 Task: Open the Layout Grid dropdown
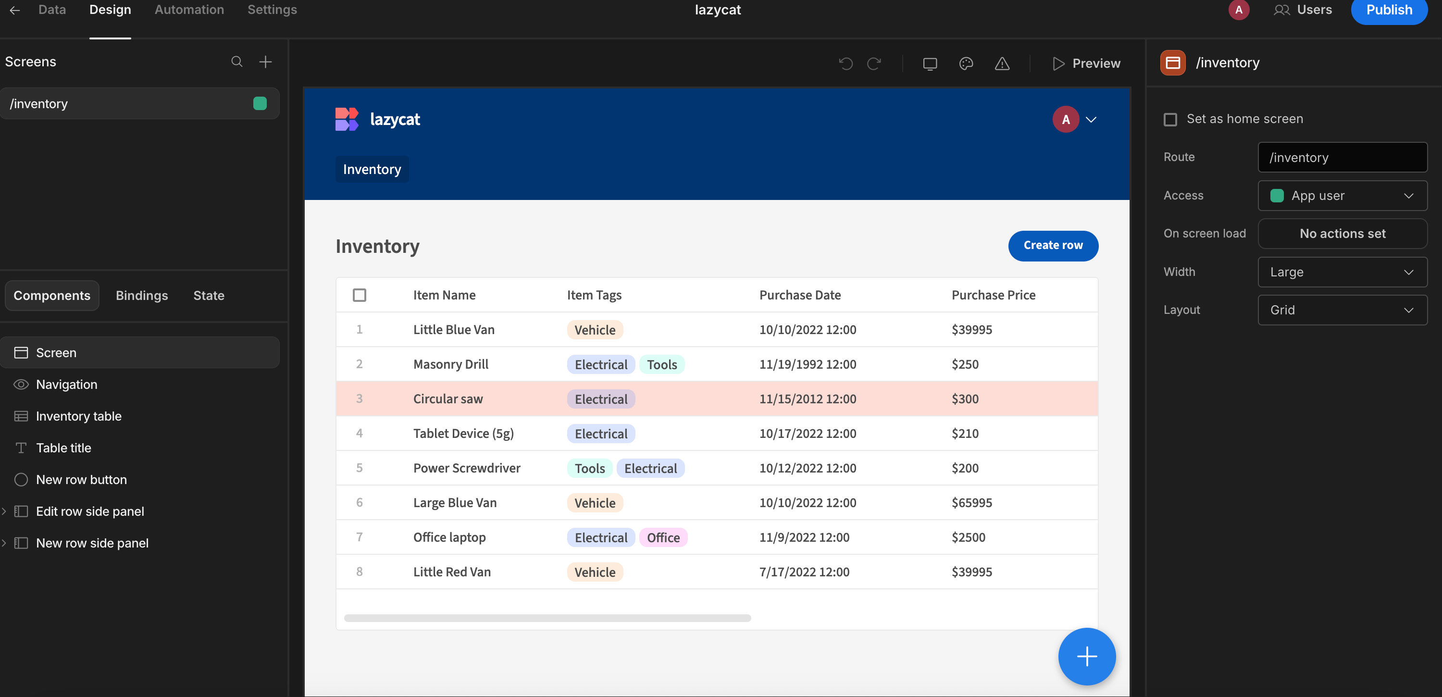1343,310
